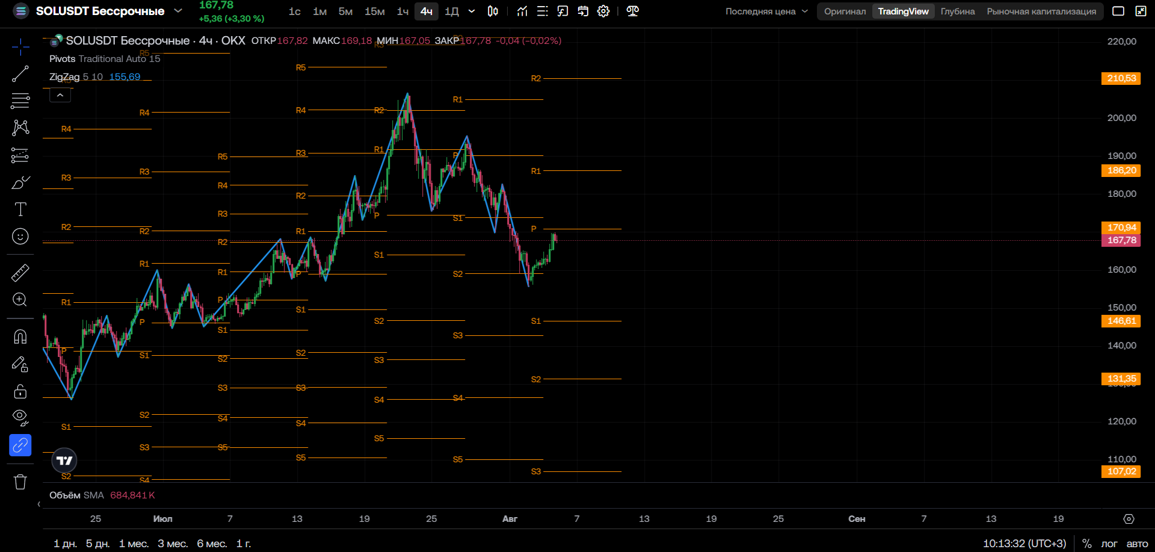The height and width of the screenshot is (552, 1155).
Task: Set range to 3 мес.
Action: click(x=173, y=544)
